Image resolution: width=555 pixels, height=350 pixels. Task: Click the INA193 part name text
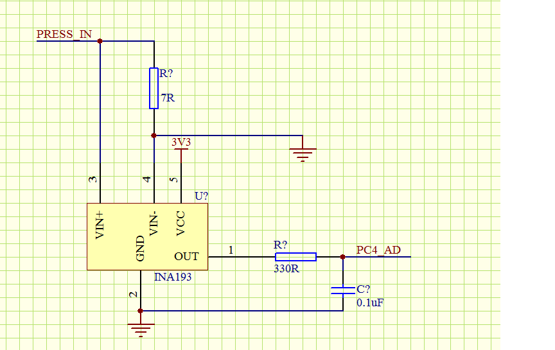click(x=173, y=277)
